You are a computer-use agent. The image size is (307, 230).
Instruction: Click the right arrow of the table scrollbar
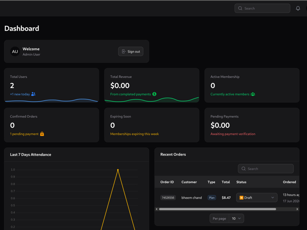click(297, 209)
